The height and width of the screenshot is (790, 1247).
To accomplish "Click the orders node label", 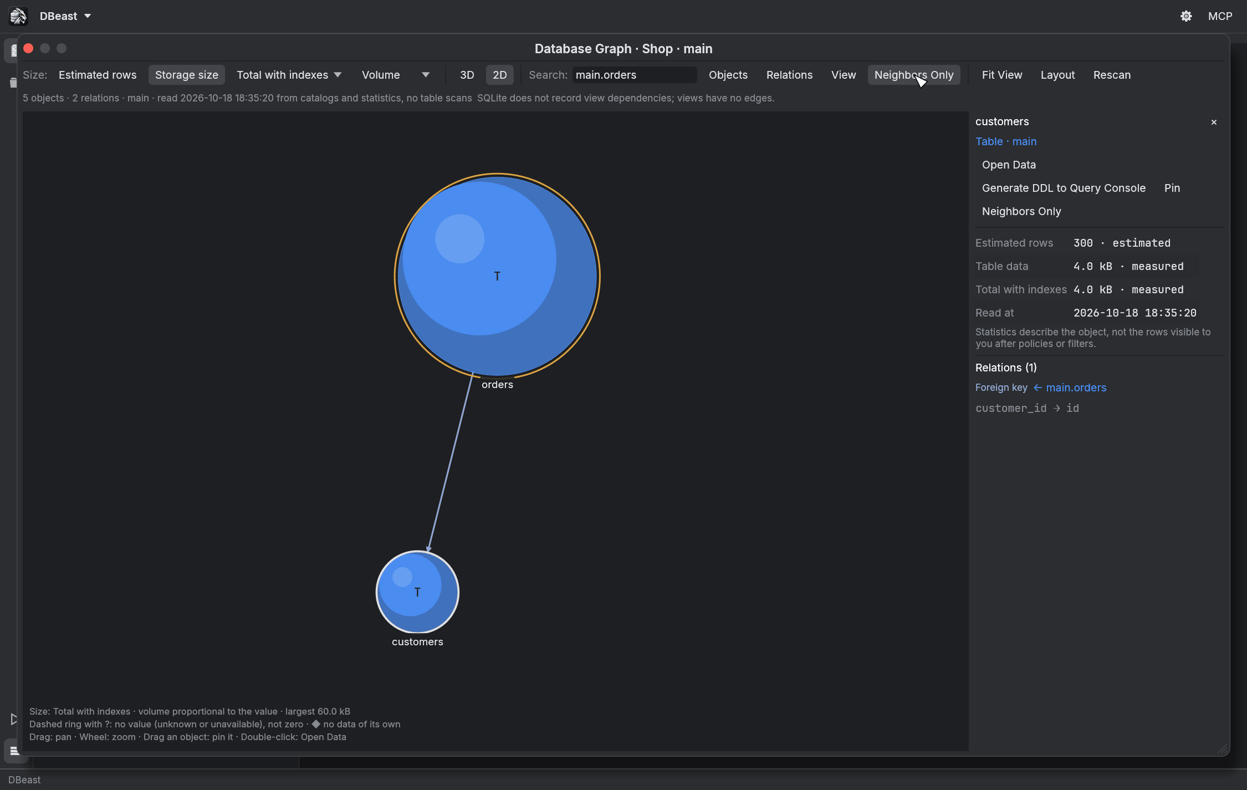I will (497, 384).
